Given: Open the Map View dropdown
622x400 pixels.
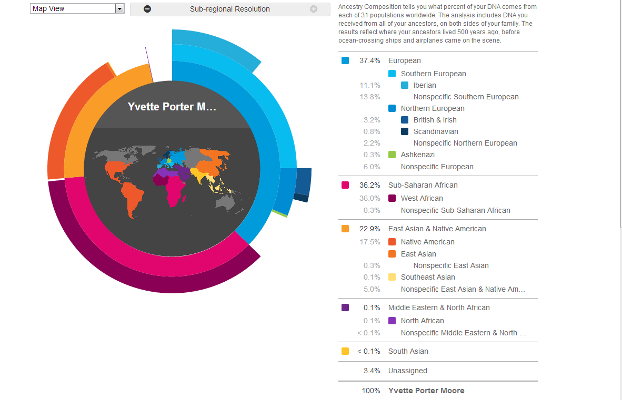Looking at the screenshot, I should coord(119,9).
